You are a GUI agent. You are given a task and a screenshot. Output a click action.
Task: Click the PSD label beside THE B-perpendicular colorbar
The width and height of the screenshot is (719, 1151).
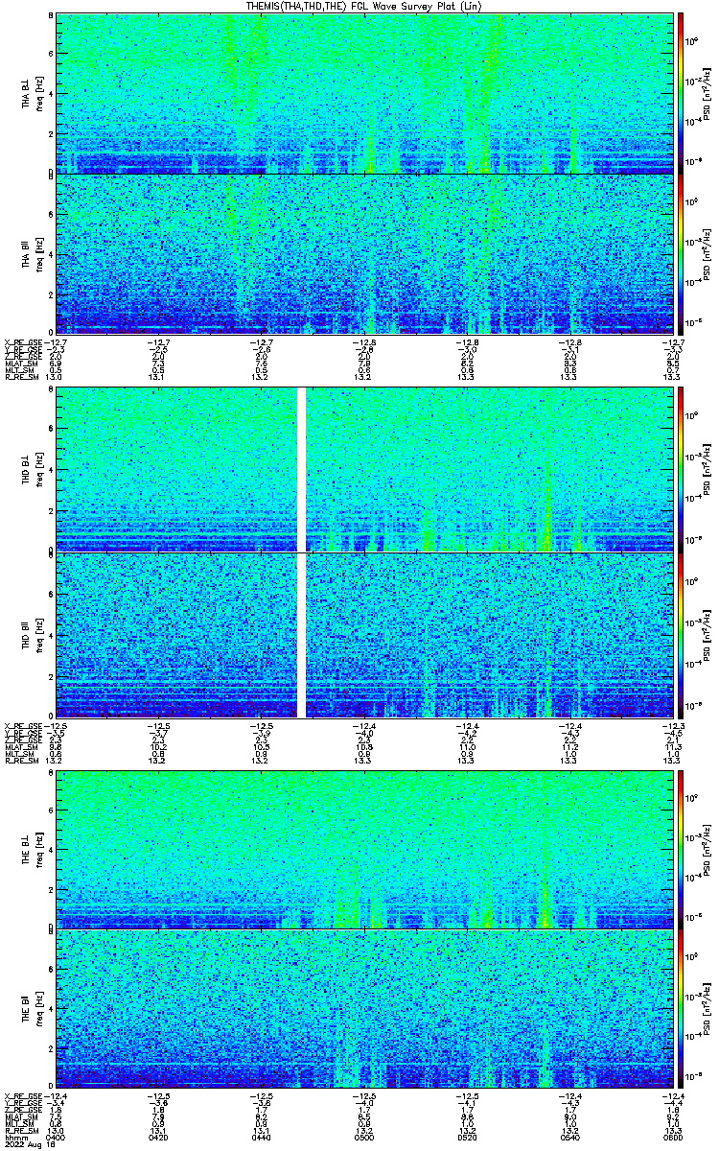[x=706, y=848]
